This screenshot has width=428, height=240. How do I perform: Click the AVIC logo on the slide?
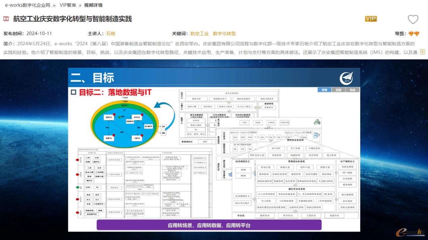coord(346,78)
